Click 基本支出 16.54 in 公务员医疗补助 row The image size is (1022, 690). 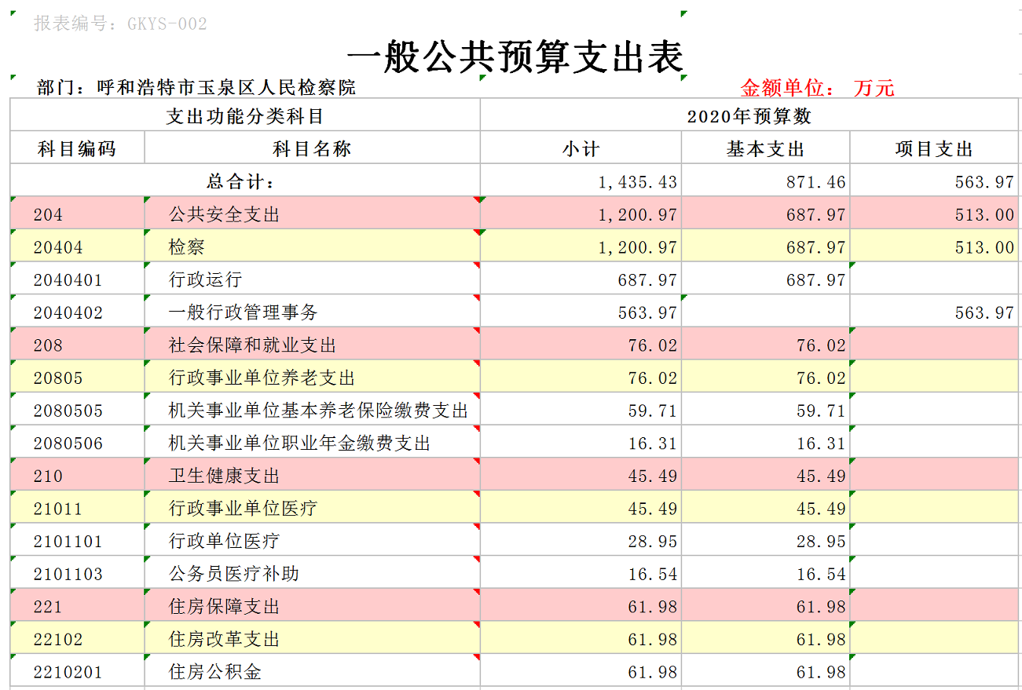pyautogui.click(x=822, y=575)
